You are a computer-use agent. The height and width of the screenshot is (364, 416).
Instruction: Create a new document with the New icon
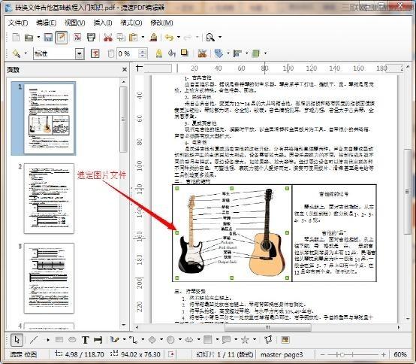pos(16,38)
